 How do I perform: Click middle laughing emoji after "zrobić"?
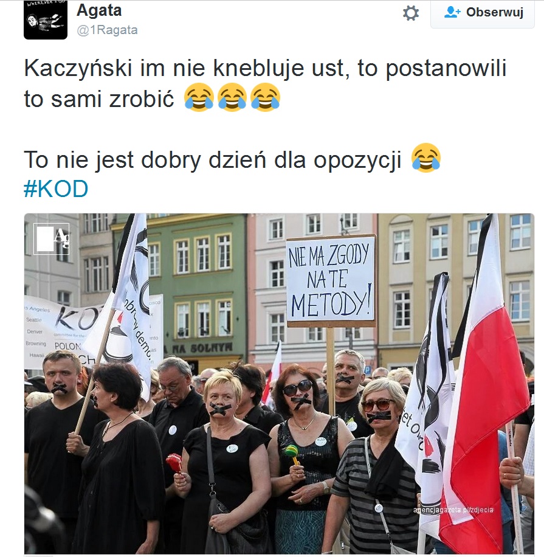click(232, 97)
